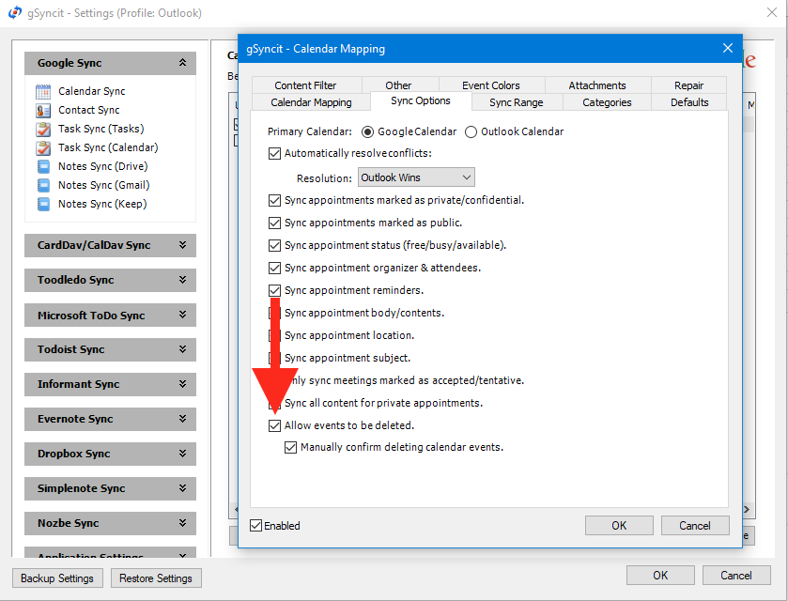Click the Backup Settings button
788x601 pixels.
click(x=57, y=578)
